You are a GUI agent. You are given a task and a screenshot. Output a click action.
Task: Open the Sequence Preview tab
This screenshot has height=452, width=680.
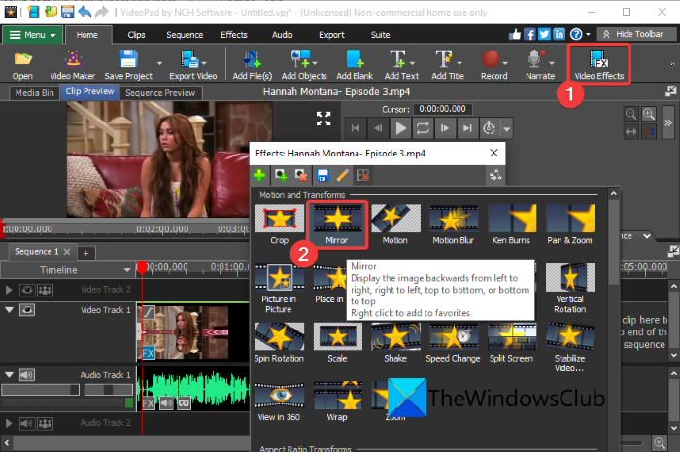coord(158,93)
